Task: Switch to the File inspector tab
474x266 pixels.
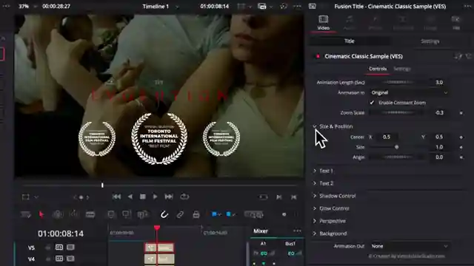Action: point(456,23)
